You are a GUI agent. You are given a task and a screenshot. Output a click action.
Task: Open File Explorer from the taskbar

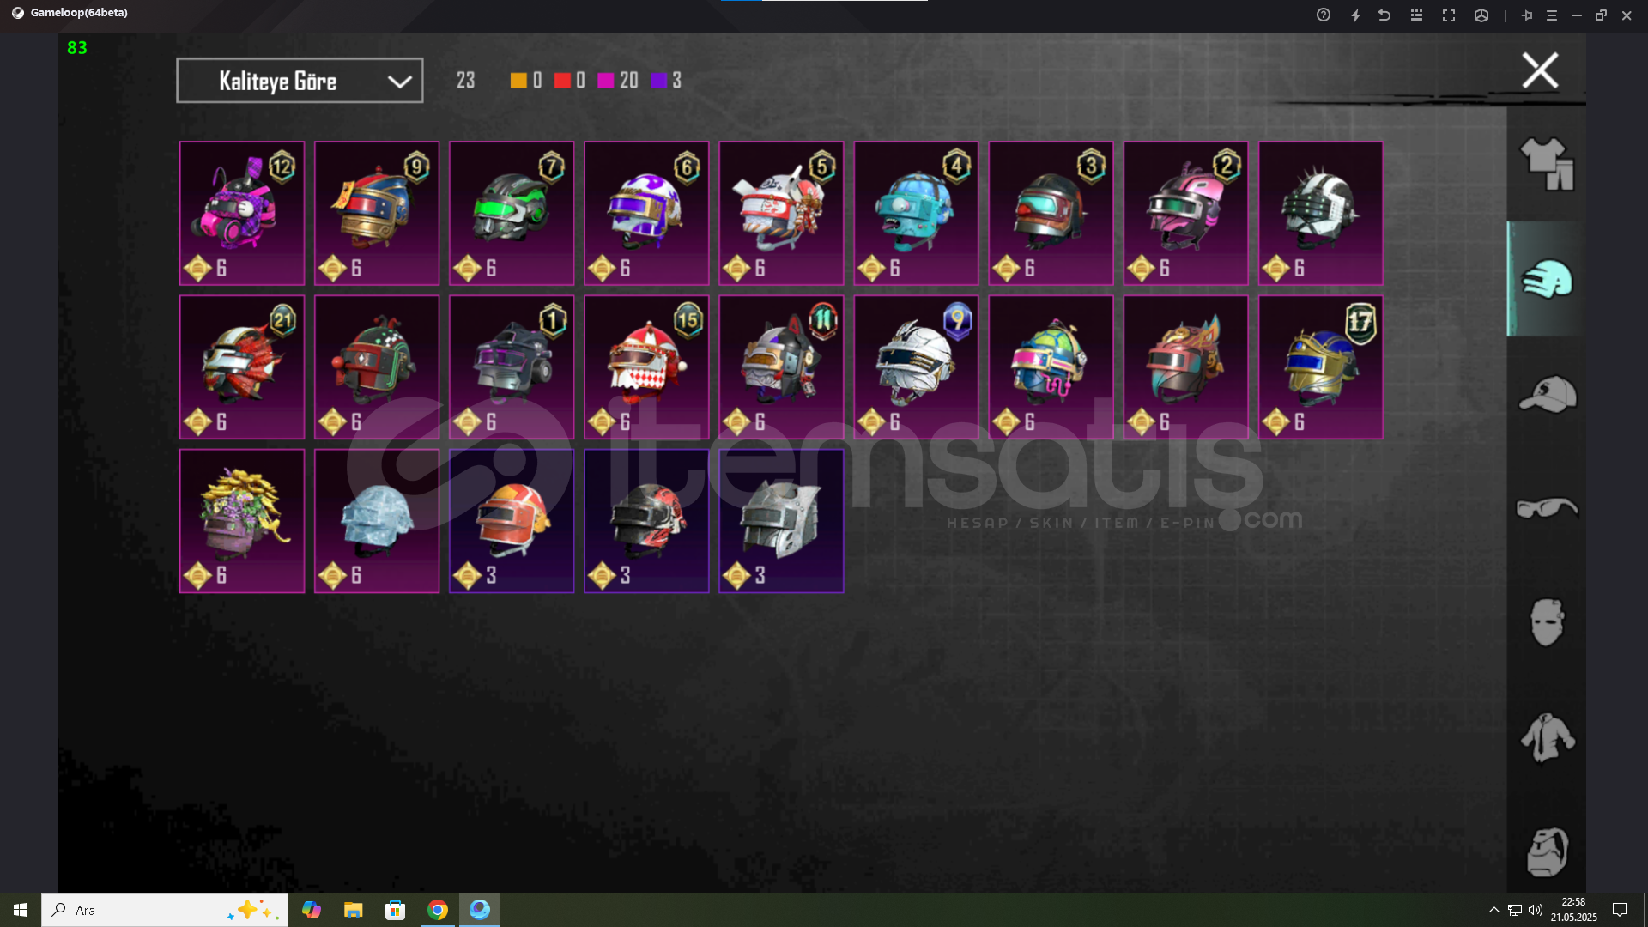(x=353, y=910)
